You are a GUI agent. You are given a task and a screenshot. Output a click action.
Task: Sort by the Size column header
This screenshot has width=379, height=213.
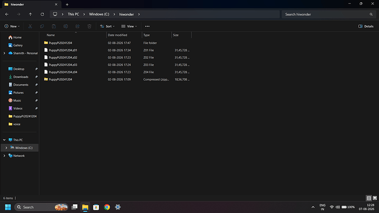coord(181,35)
